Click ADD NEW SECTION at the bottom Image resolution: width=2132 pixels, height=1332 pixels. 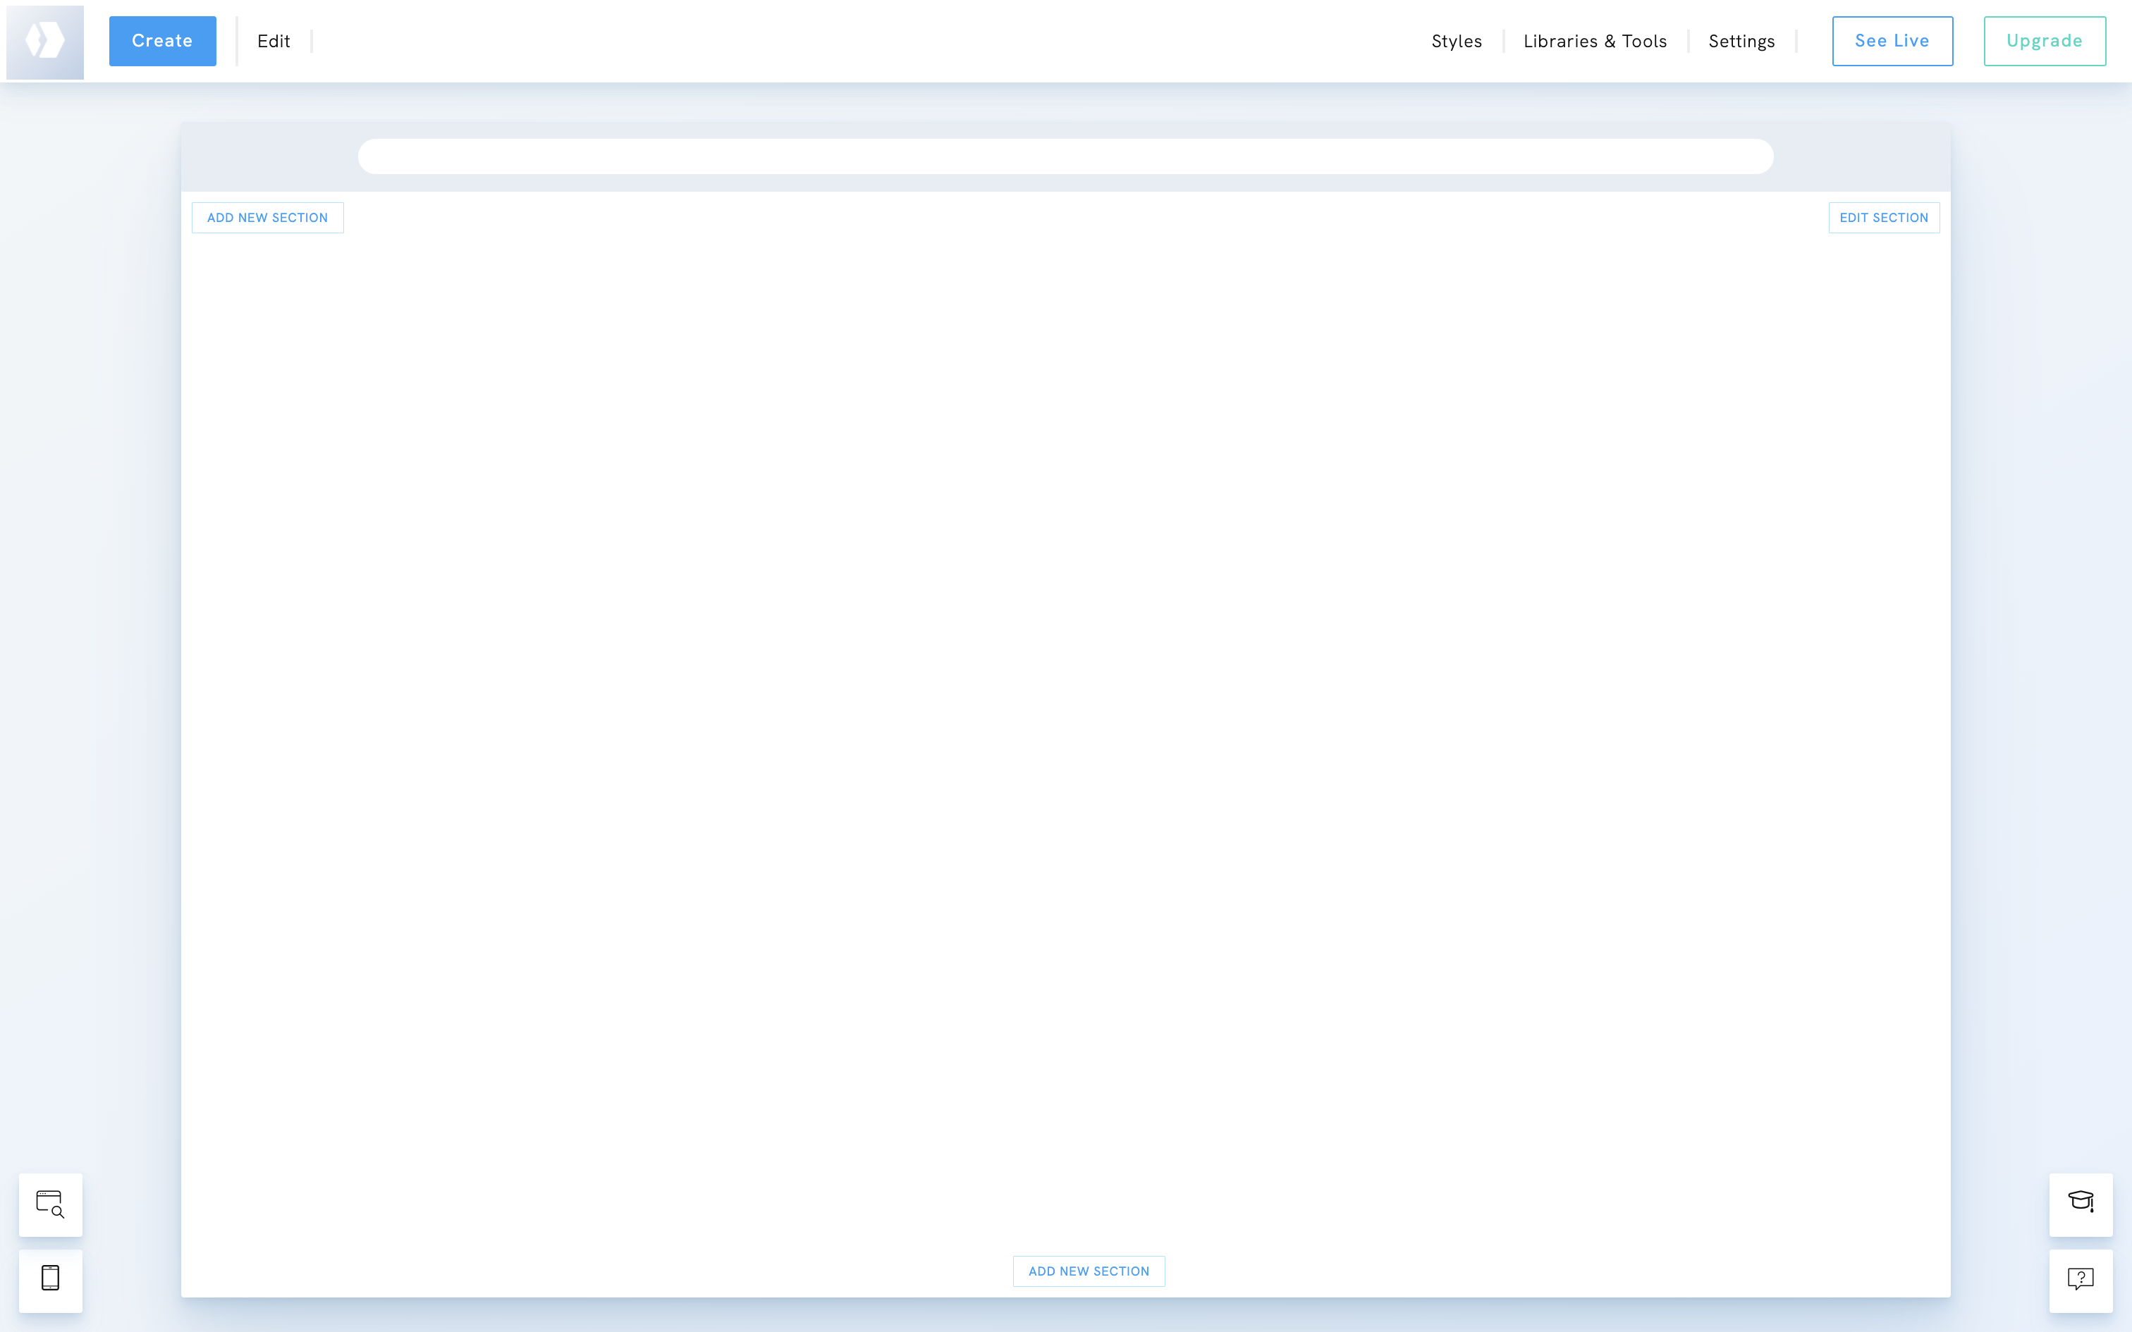point(1088,1271)
